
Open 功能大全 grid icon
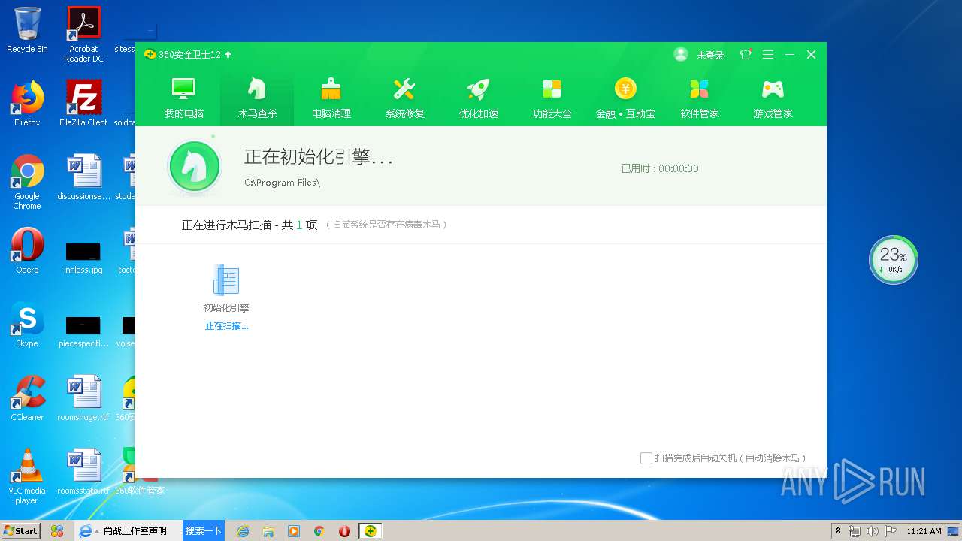552,89
